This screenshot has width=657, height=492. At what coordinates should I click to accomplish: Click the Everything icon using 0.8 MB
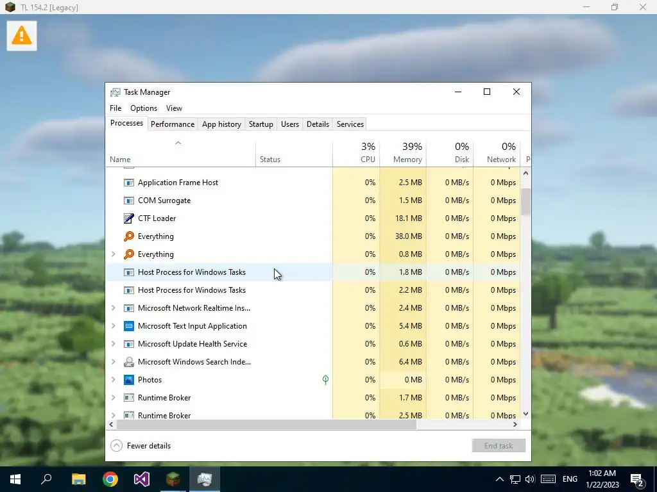pyautogui.click(x=128, y=254)
